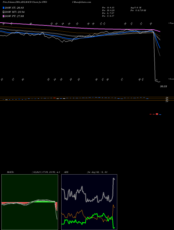Open the green MACD histogram chart
The height and width of the screenshot is (230, 174).
point(30,202)
